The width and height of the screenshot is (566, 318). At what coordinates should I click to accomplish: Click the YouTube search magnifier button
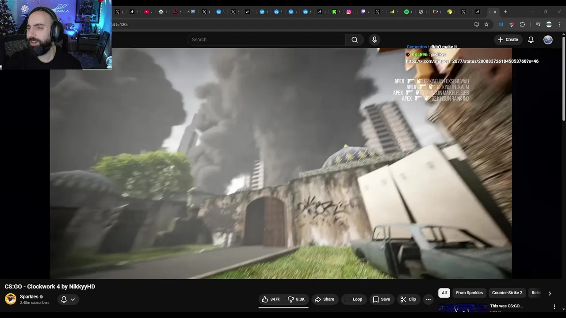[x=355, y=40]
